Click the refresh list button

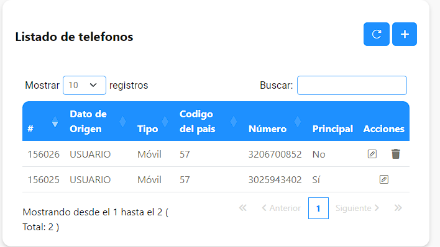(x=377, y=34)
